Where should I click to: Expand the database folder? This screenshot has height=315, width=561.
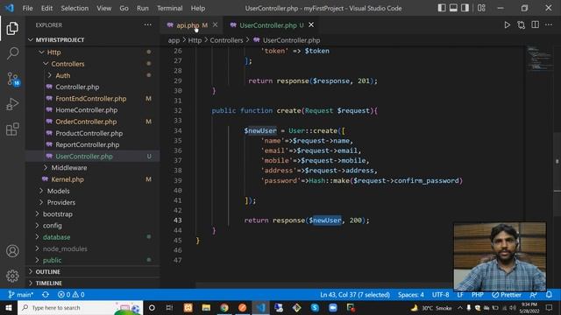tap(93, 237)
